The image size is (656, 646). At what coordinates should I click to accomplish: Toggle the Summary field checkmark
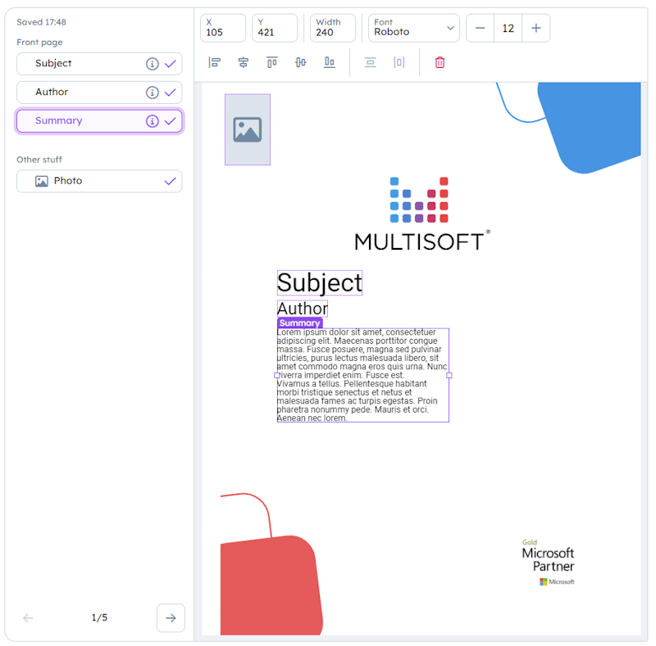[x=171, y=121]
